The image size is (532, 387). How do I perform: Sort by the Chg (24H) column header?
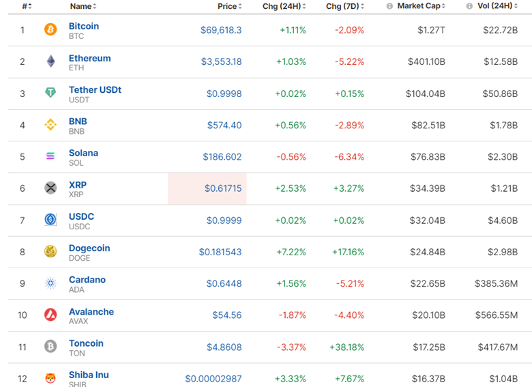click(284, 6)
